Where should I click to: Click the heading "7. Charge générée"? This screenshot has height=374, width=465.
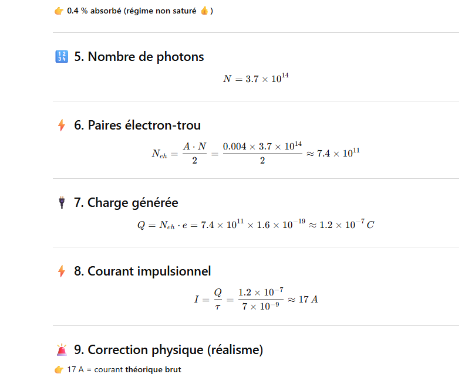pos(126,203)
